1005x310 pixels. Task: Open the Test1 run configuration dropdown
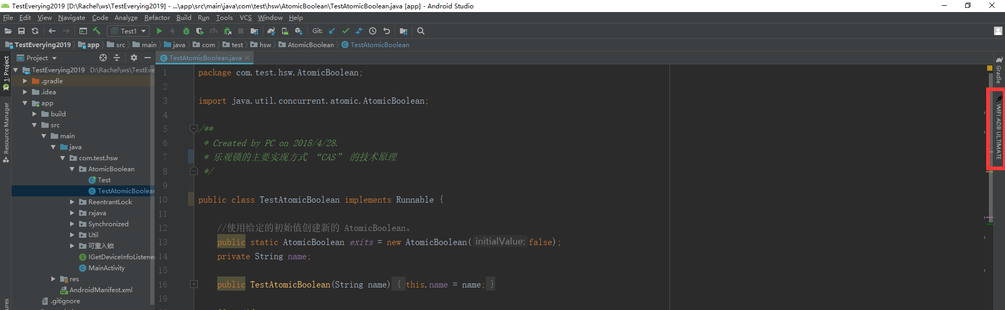(128, 31)
